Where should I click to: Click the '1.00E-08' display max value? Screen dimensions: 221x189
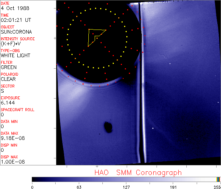tap(10, 162)
